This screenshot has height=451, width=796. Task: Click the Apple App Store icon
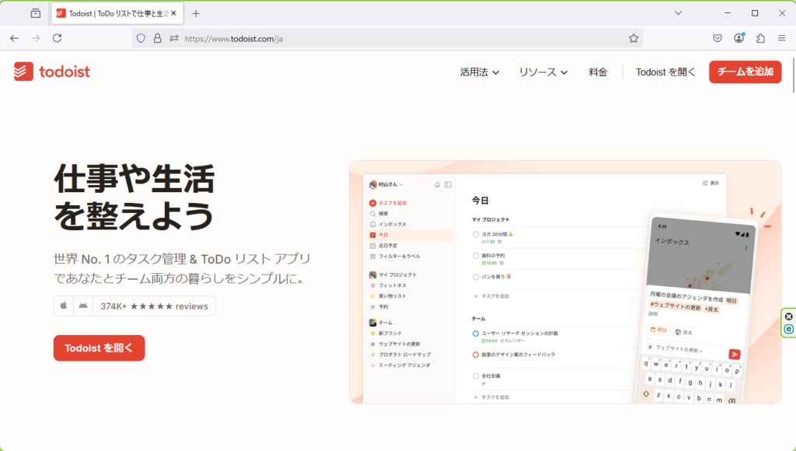(x=65, y=306)
